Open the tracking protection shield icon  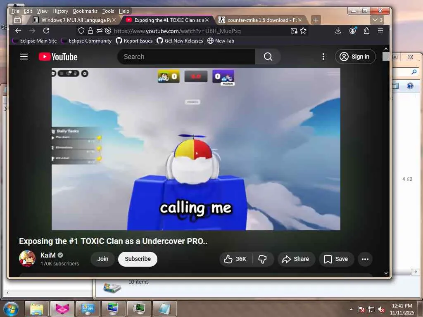[81, 31]
